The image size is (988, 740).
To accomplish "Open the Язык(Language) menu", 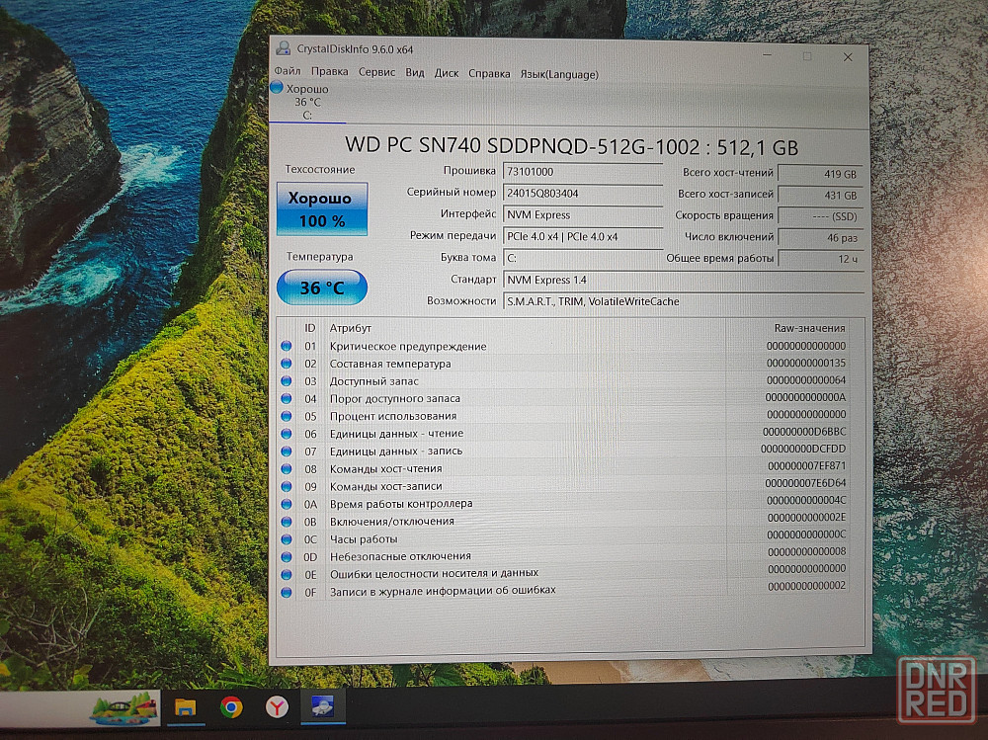I will click(559, 74).
